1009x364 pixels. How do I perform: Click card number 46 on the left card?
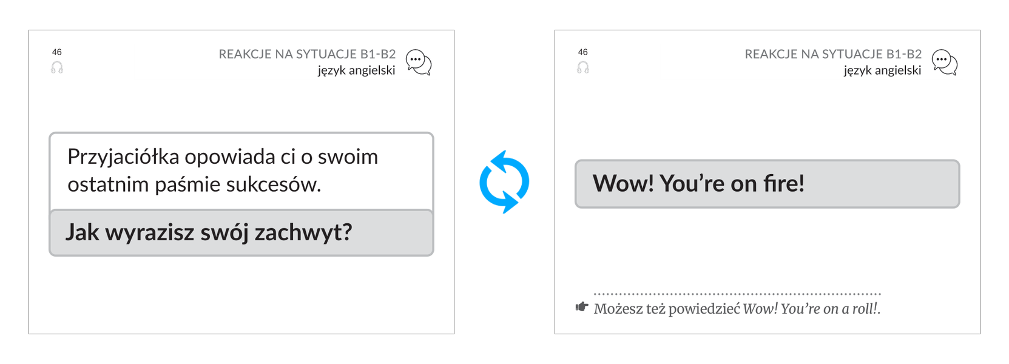pyautogui.click(x=57, y=52)
